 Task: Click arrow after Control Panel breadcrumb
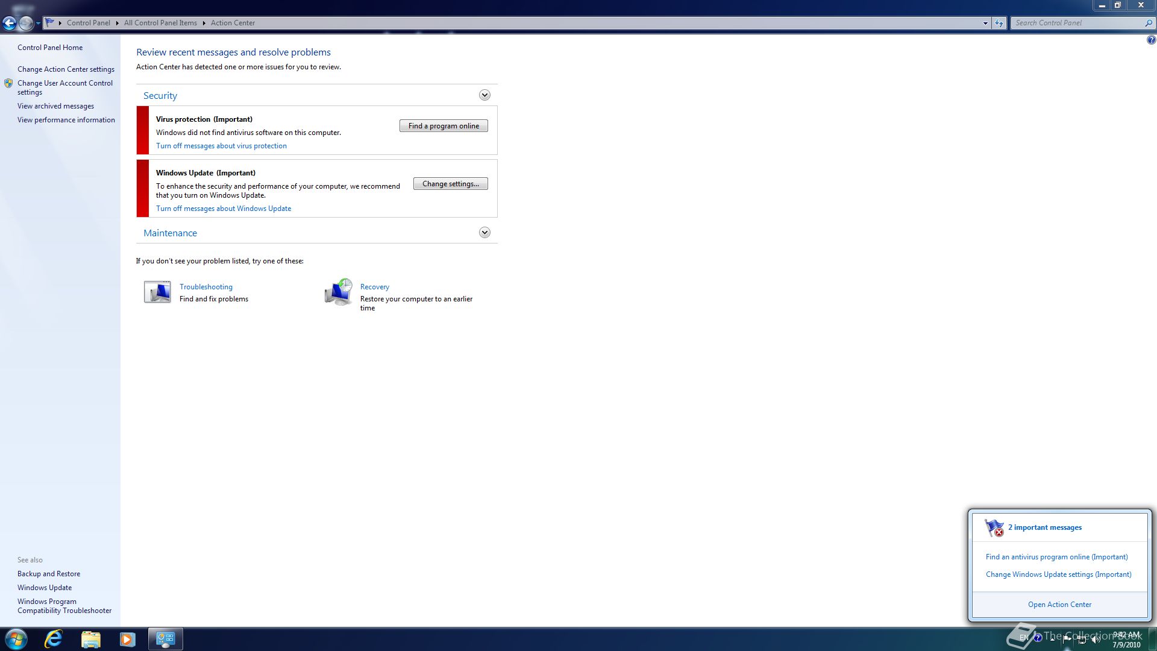point(117,23)
